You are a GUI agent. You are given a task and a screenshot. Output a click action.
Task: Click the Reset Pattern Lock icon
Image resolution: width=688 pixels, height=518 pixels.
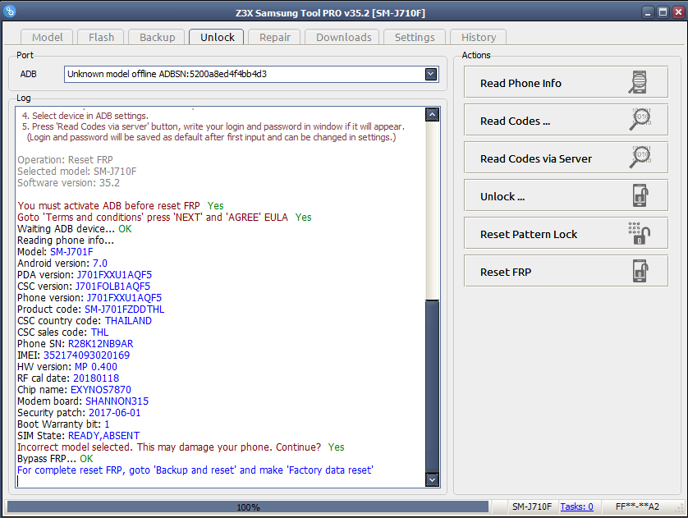click(640, 233)
